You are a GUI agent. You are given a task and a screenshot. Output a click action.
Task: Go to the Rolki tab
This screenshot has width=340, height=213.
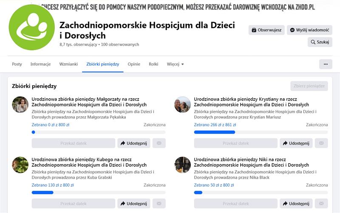click(x=153, y=64)
